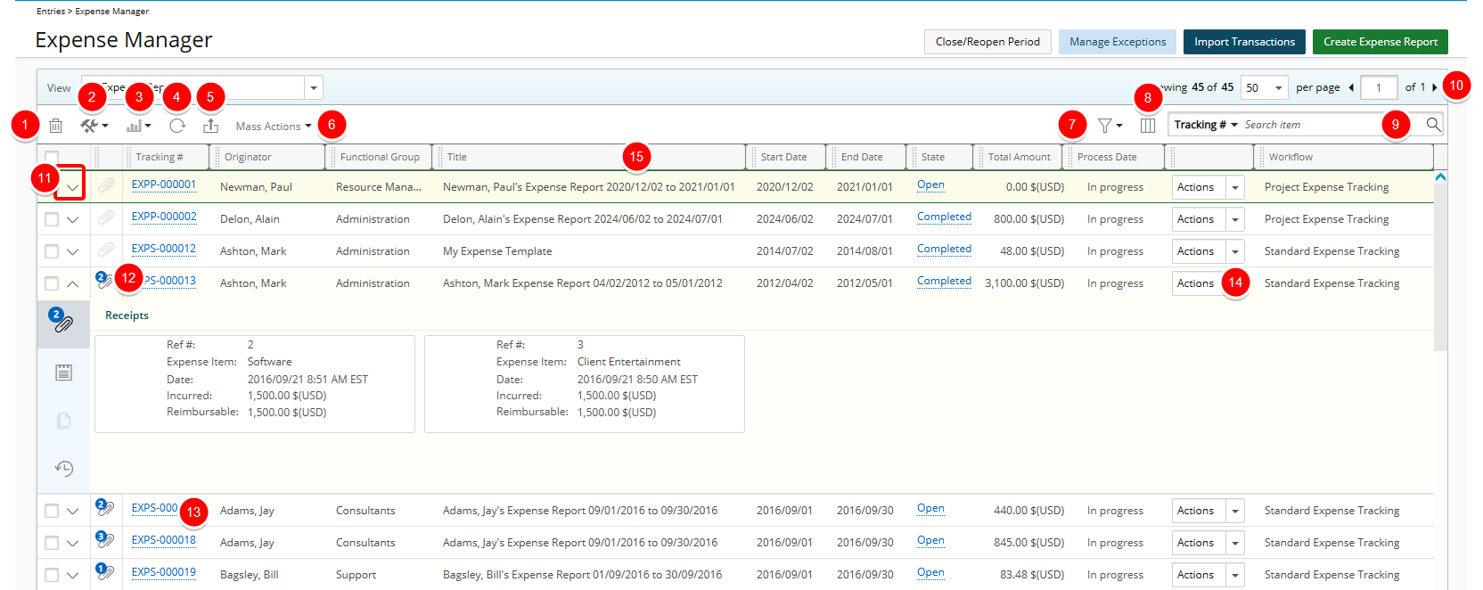1483x590 pixels.
Task: Select the history clock side tab
Action: pyautogui.click(x=63, y=469)
